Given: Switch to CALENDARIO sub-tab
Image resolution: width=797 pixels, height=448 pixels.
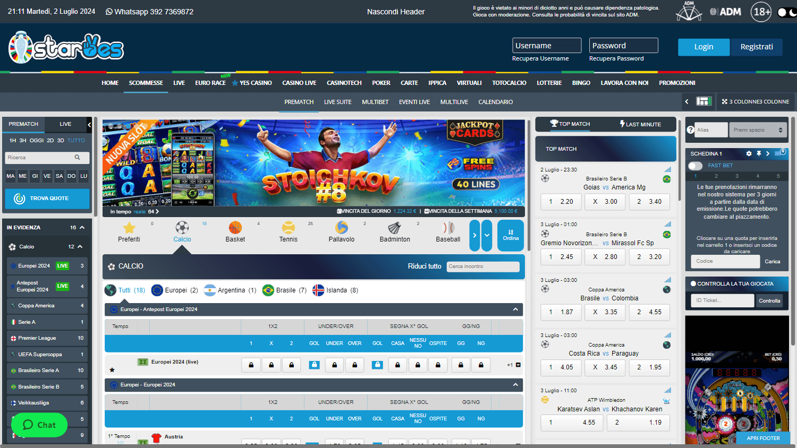Looking at the screenshot, I should click(496, 102).
